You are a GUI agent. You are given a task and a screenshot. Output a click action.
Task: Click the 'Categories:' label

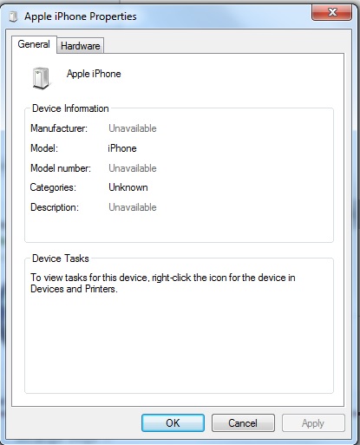[x=53, y=187]
